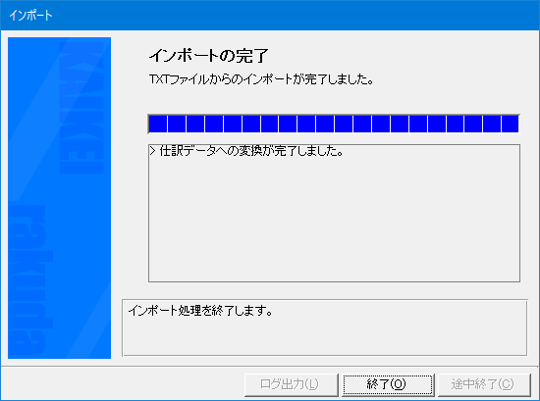The height and width of the screenshot is (401, 540).
Task: Click the インポート処理を終了します message text
Action: click(x=200, y=311)
